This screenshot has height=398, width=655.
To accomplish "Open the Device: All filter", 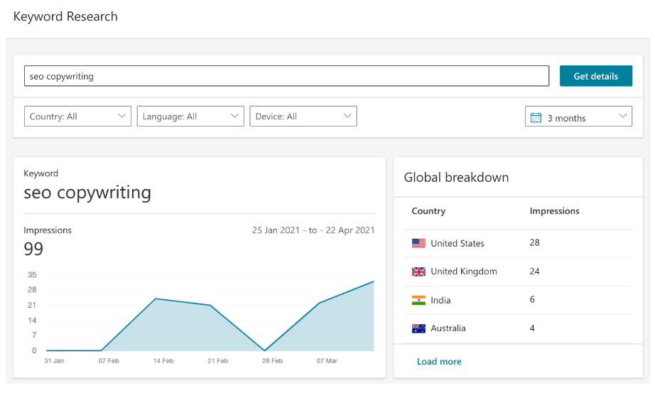I will [x=303, y=117].
